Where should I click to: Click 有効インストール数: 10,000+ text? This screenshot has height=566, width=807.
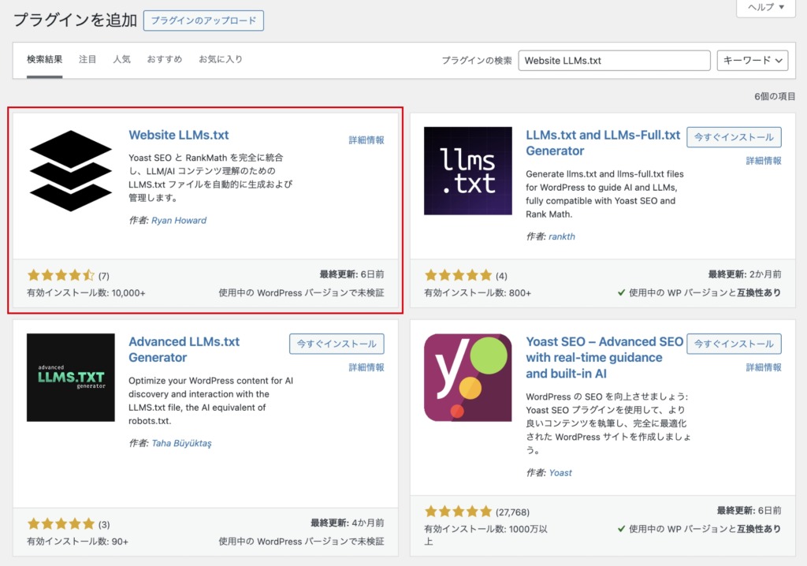[86, 292]
